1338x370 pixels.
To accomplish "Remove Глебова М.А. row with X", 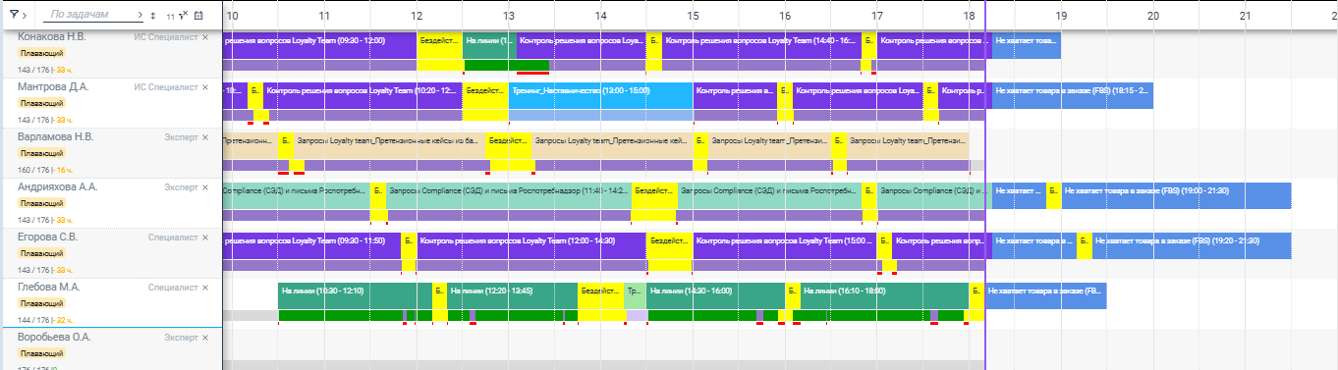I will pos(205,287).
